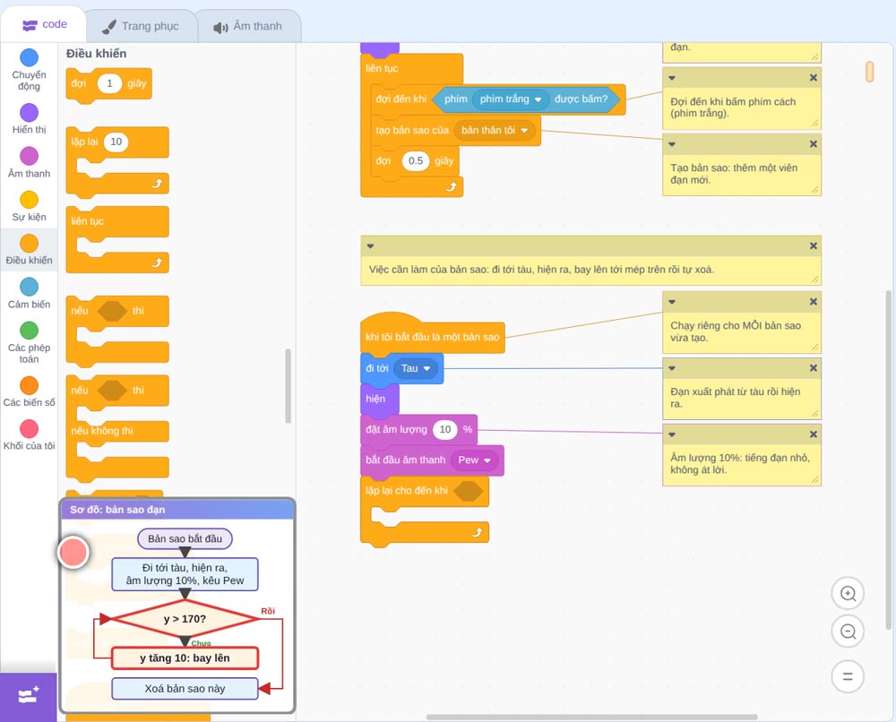Screen dimensions: 896x722
Task: Collapse the 'Đợi đến khi bấm phím cách' comment
Action: pyautogui.click(x=672, y=78)
